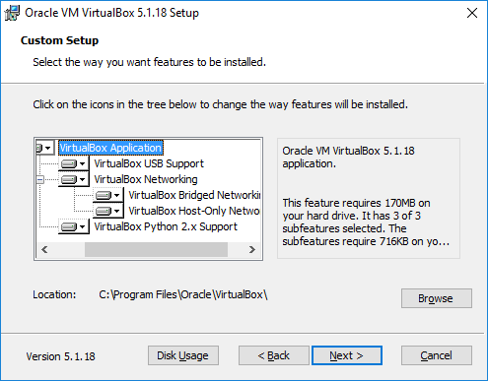Click the Host-Only Network drive icon
The height and width of the screenshot is (381, 488).
[x=104, y=211]
